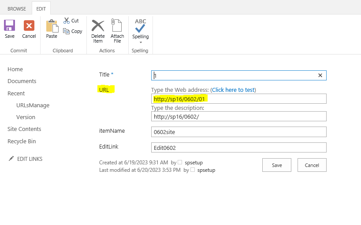
Task: Click spsetup on the Created at line
Action: pyautogui.click(x=194, y=163)
